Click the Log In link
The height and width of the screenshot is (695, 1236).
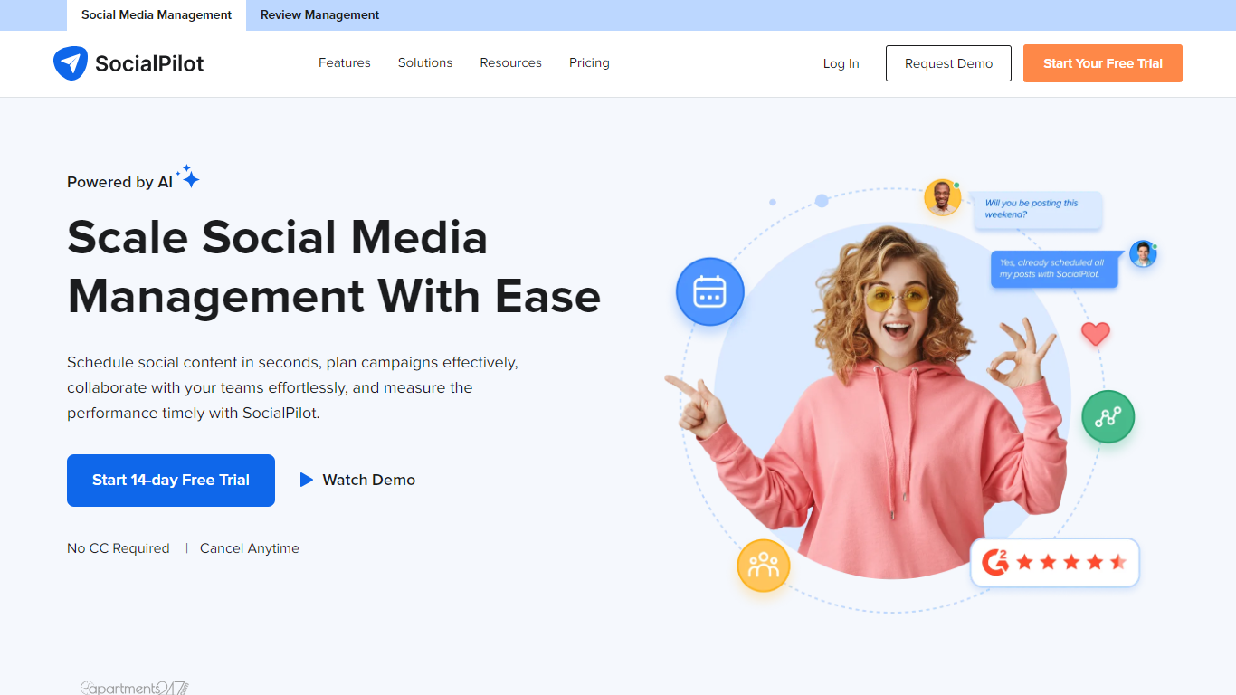pyautogui.click(x=841, y=63)
